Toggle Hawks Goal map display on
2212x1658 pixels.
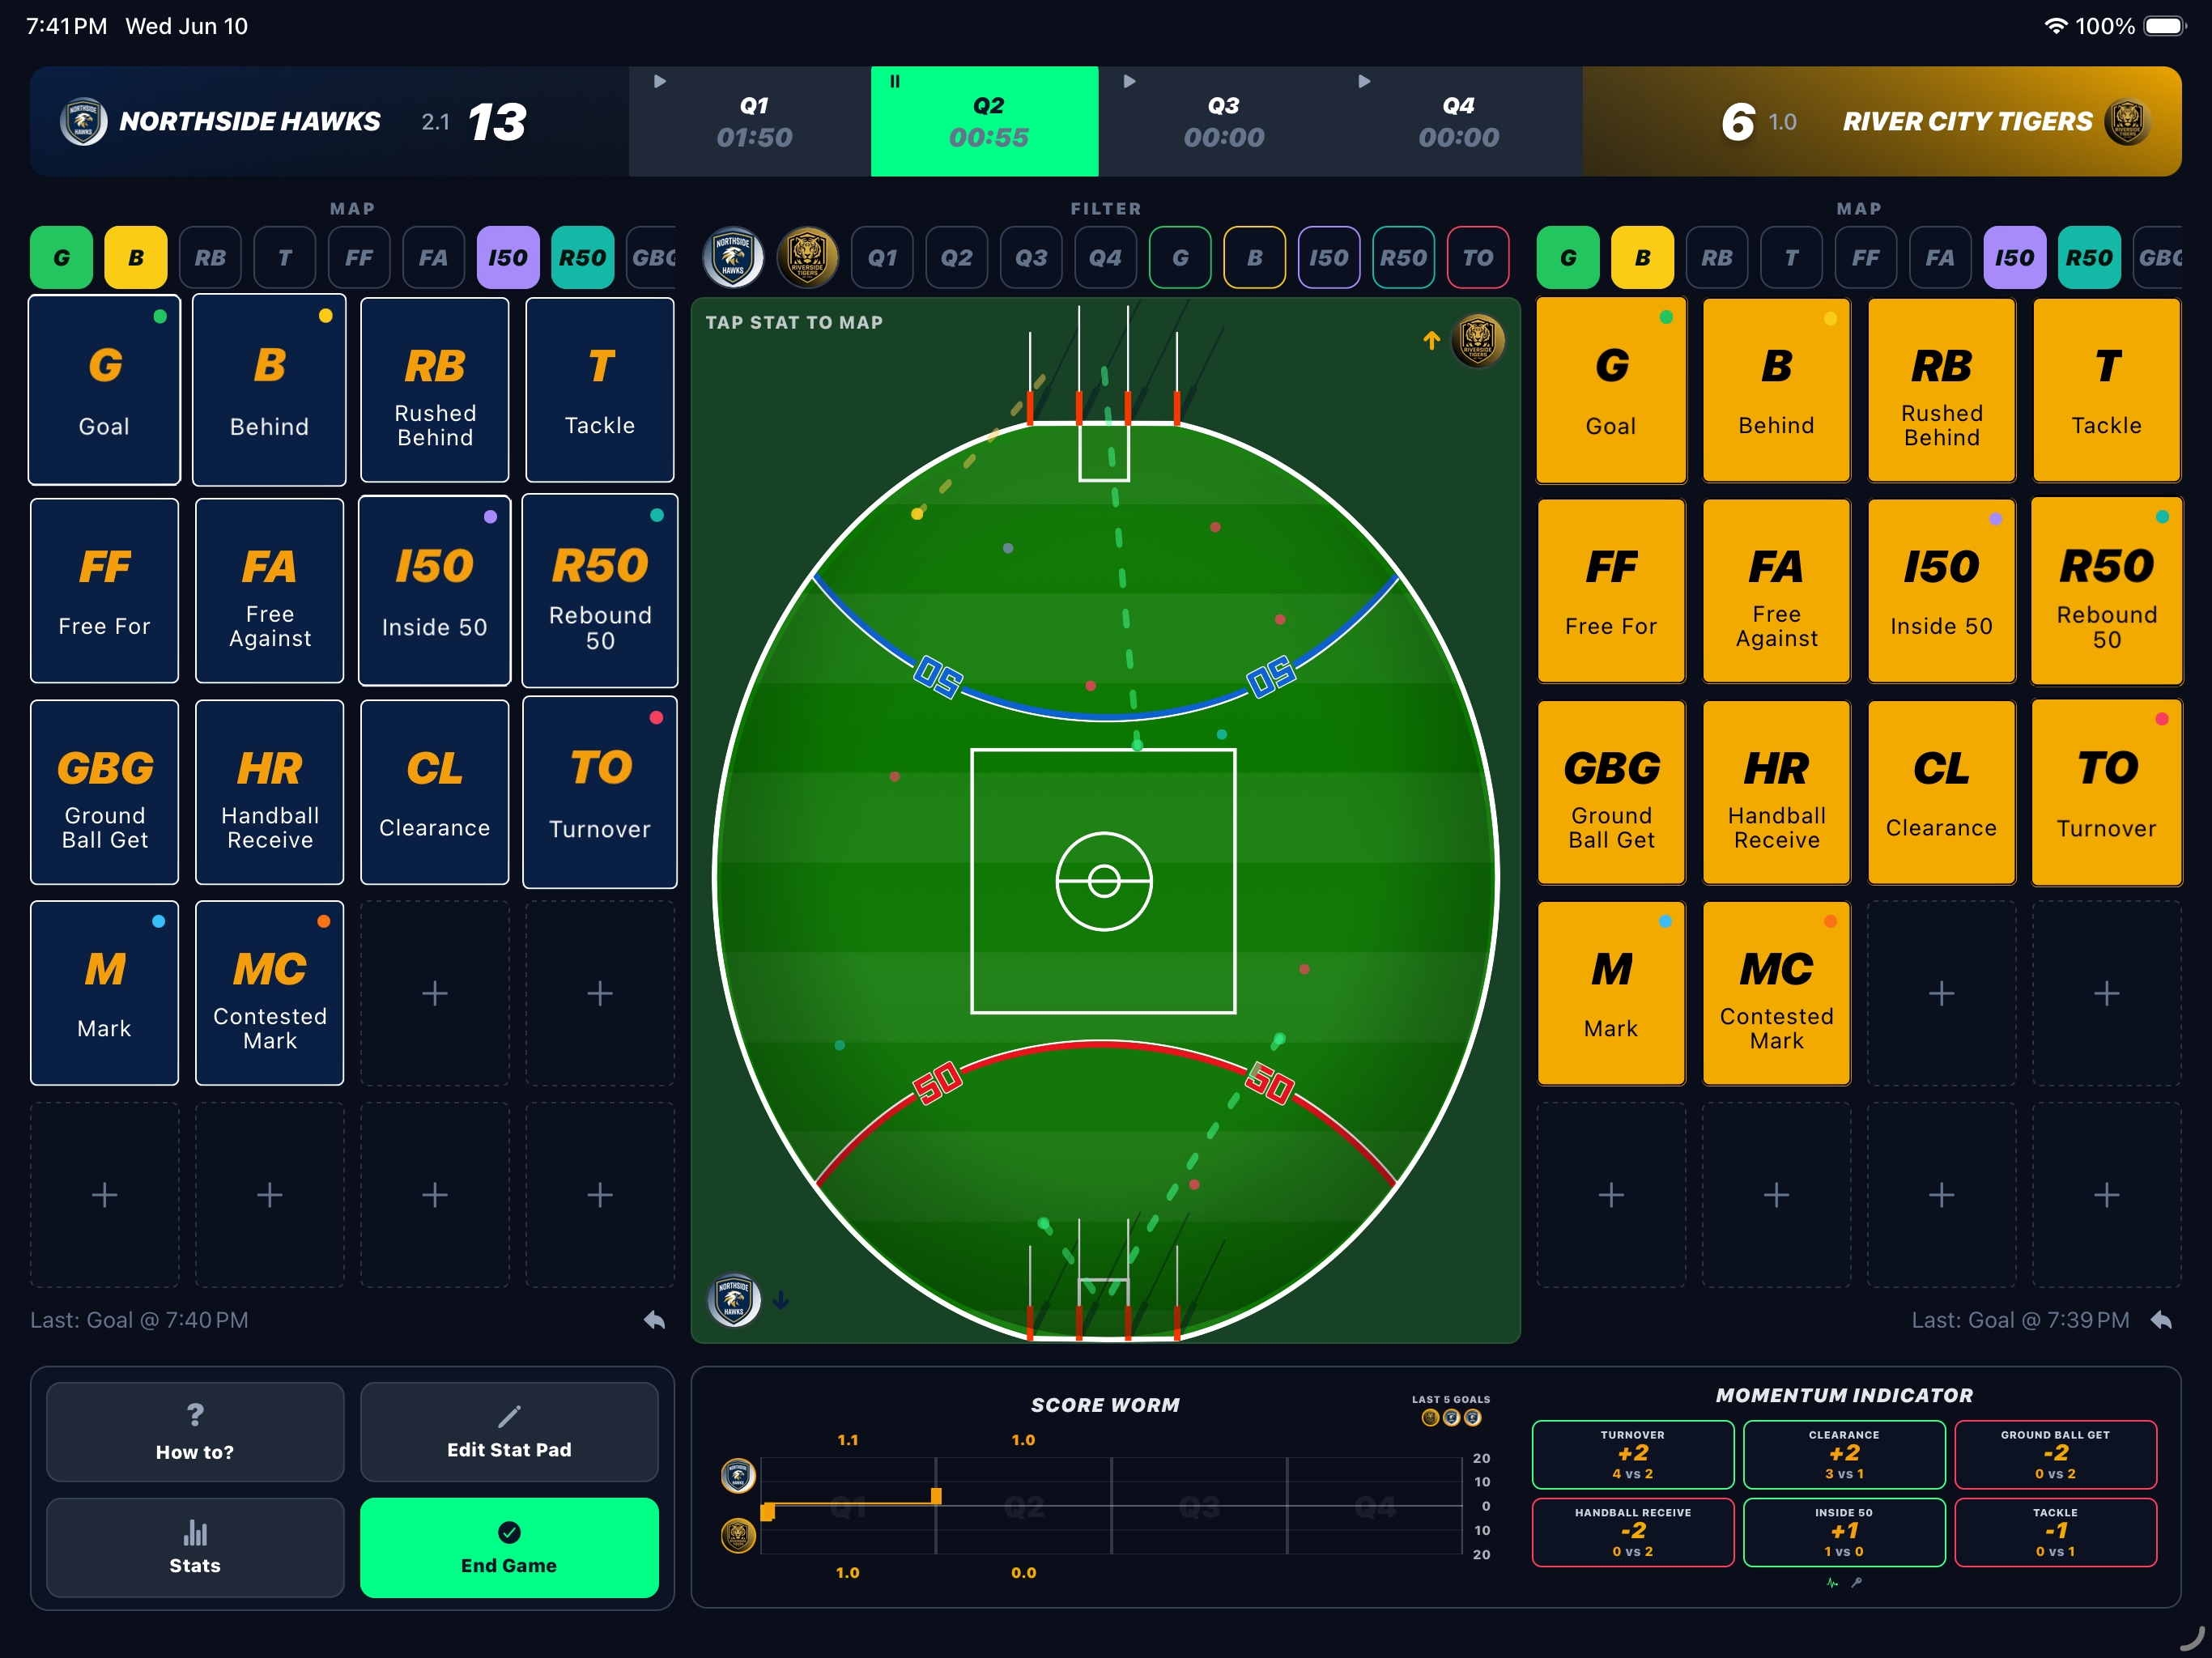click(61, 258)
